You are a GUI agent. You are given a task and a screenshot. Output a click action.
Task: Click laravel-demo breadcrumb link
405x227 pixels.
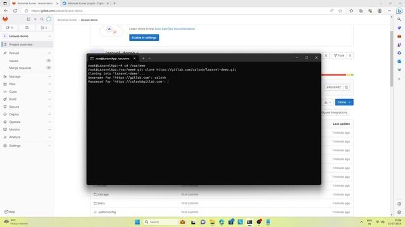pos(89,20)
